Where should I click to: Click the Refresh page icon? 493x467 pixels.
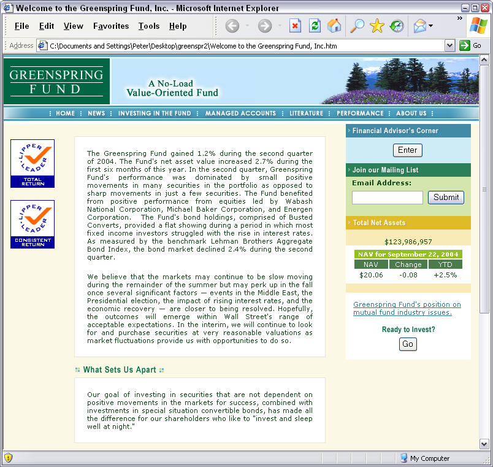click(315, 26)
